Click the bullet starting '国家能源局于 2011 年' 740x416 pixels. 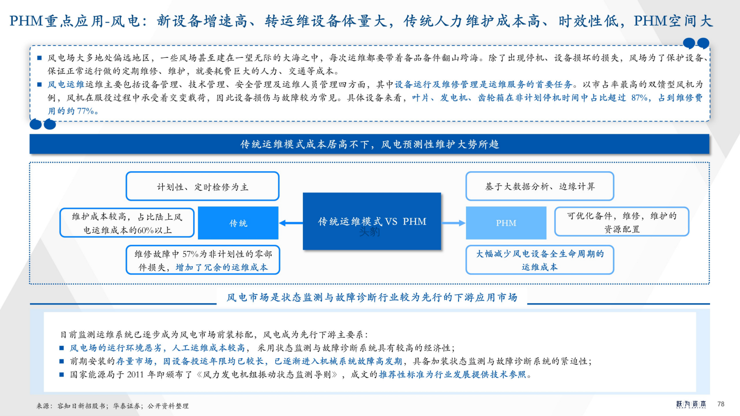point(296,374)
